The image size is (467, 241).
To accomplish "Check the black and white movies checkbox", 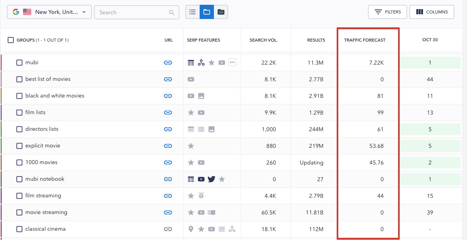I will point(19,96).
